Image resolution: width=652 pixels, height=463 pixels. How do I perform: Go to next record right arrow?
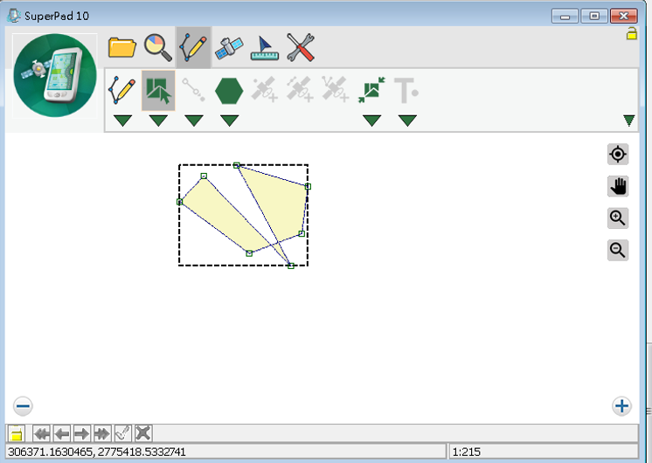(x=82, y=433)
